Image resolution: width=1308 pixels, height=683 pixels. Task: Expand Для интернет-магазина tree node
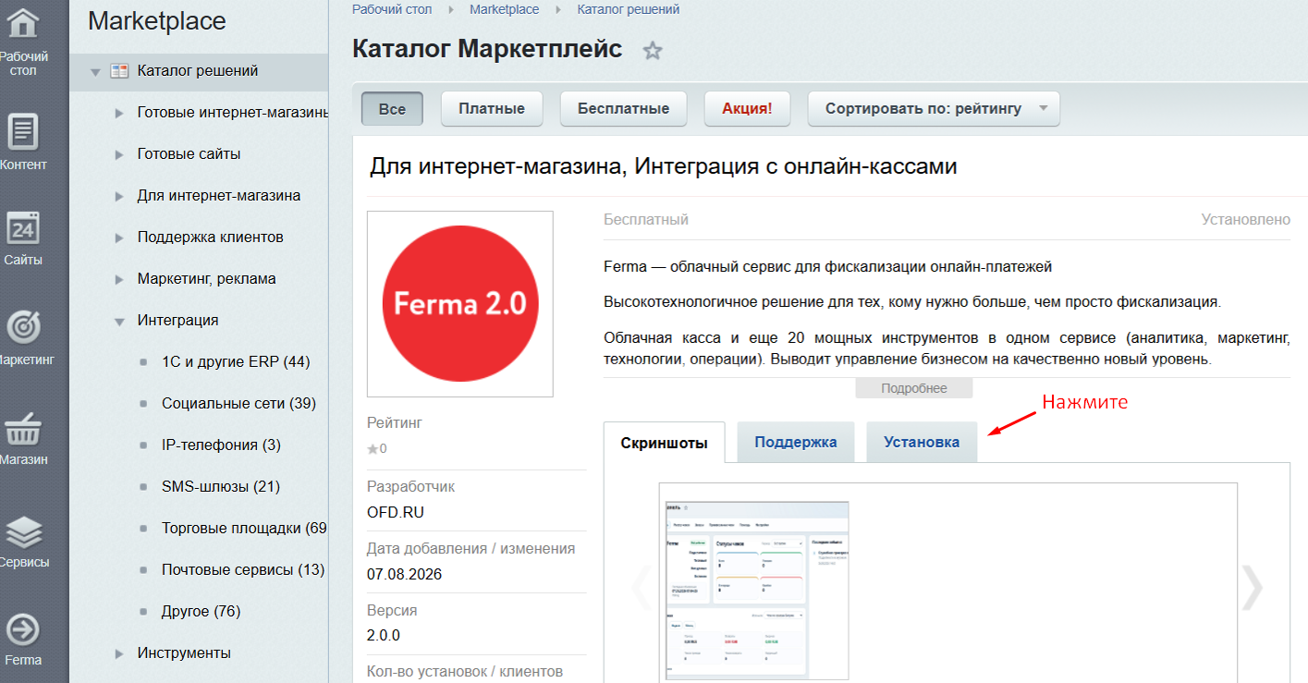point(119,197)
